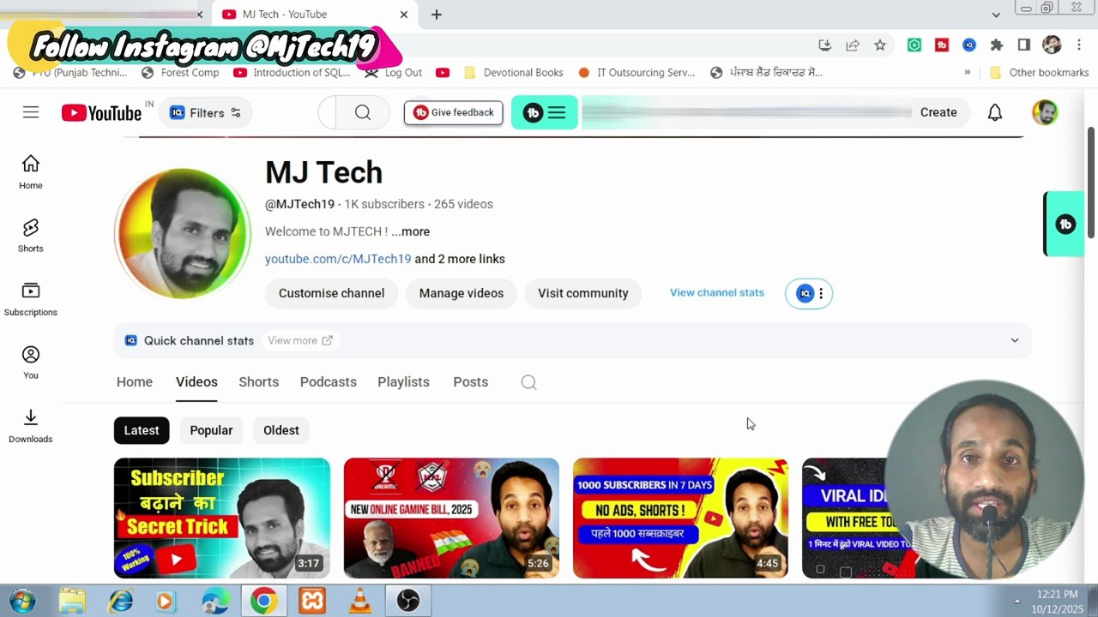The height and width of the screenshot is (617, 1098).
Task: Open the Other bookmarks folder
Action: click(1039, 73)
